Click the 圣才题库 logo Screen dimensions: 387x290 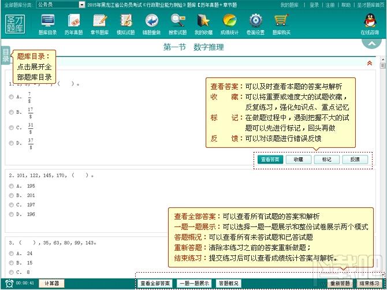pyautogui.click(x=15, y=24)
